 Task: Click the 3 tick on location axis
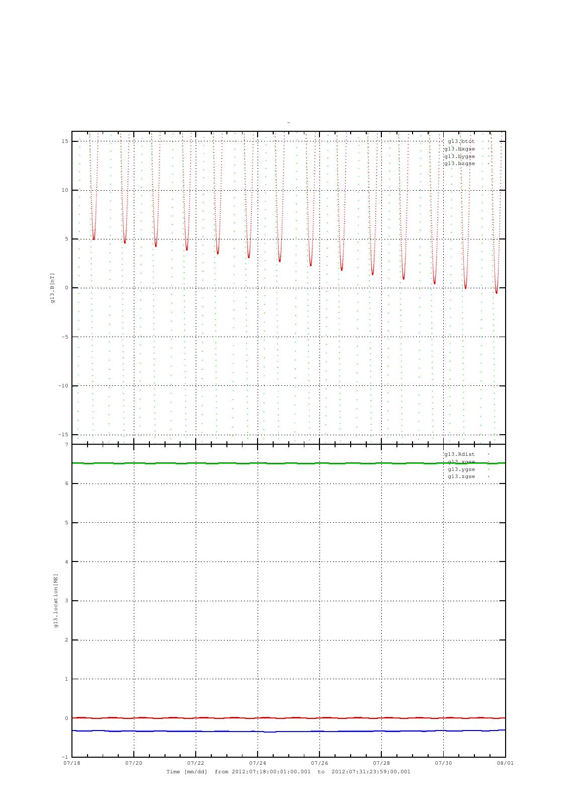point(66,601)
